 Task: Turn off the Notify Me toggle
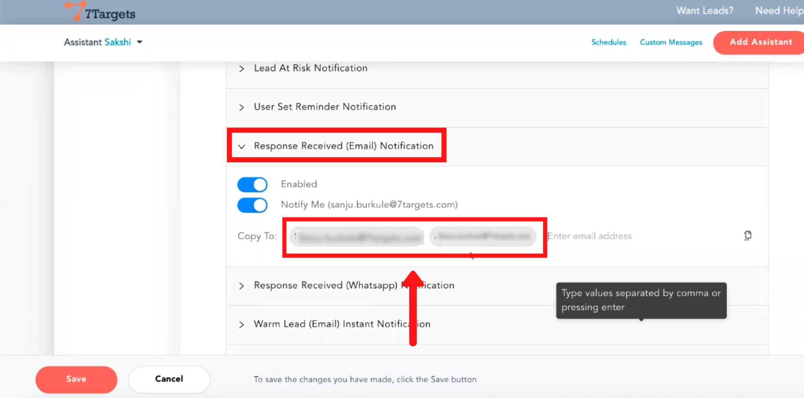[x=253, y=205]
